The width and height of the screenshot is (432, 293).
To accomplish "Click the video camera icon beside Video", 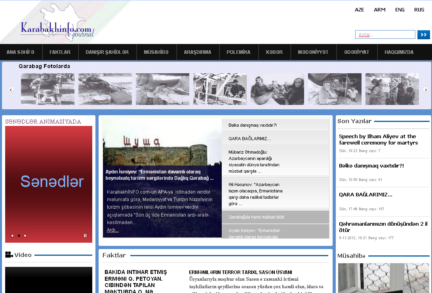I will [9, 255].
